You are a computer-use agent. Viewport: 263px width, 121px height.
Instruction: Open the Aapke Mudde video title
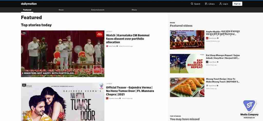point(223,33)
